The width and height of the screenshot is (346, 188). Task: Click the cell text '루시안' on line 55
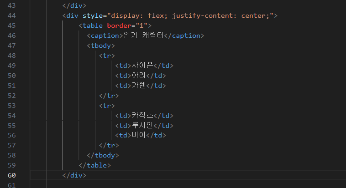click(x=142, y=125)
